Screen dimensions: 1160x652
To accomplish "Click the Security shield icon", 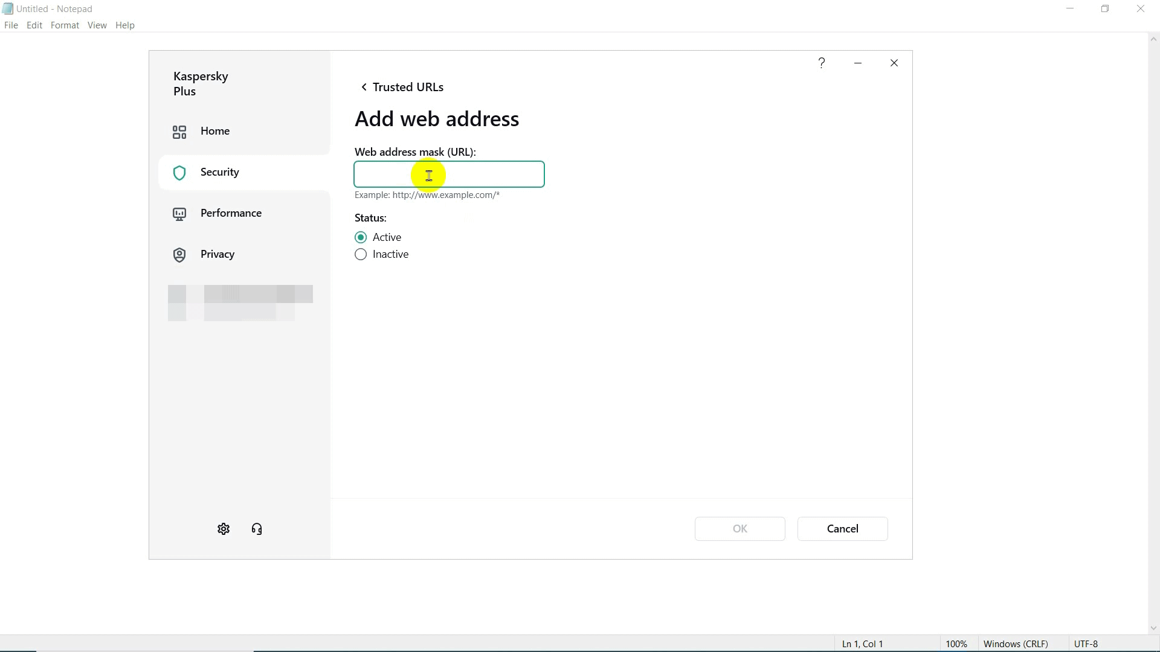I will coord(179,173).
